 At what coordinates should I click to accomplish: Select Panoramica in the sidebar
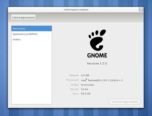(x=32, y=28)
